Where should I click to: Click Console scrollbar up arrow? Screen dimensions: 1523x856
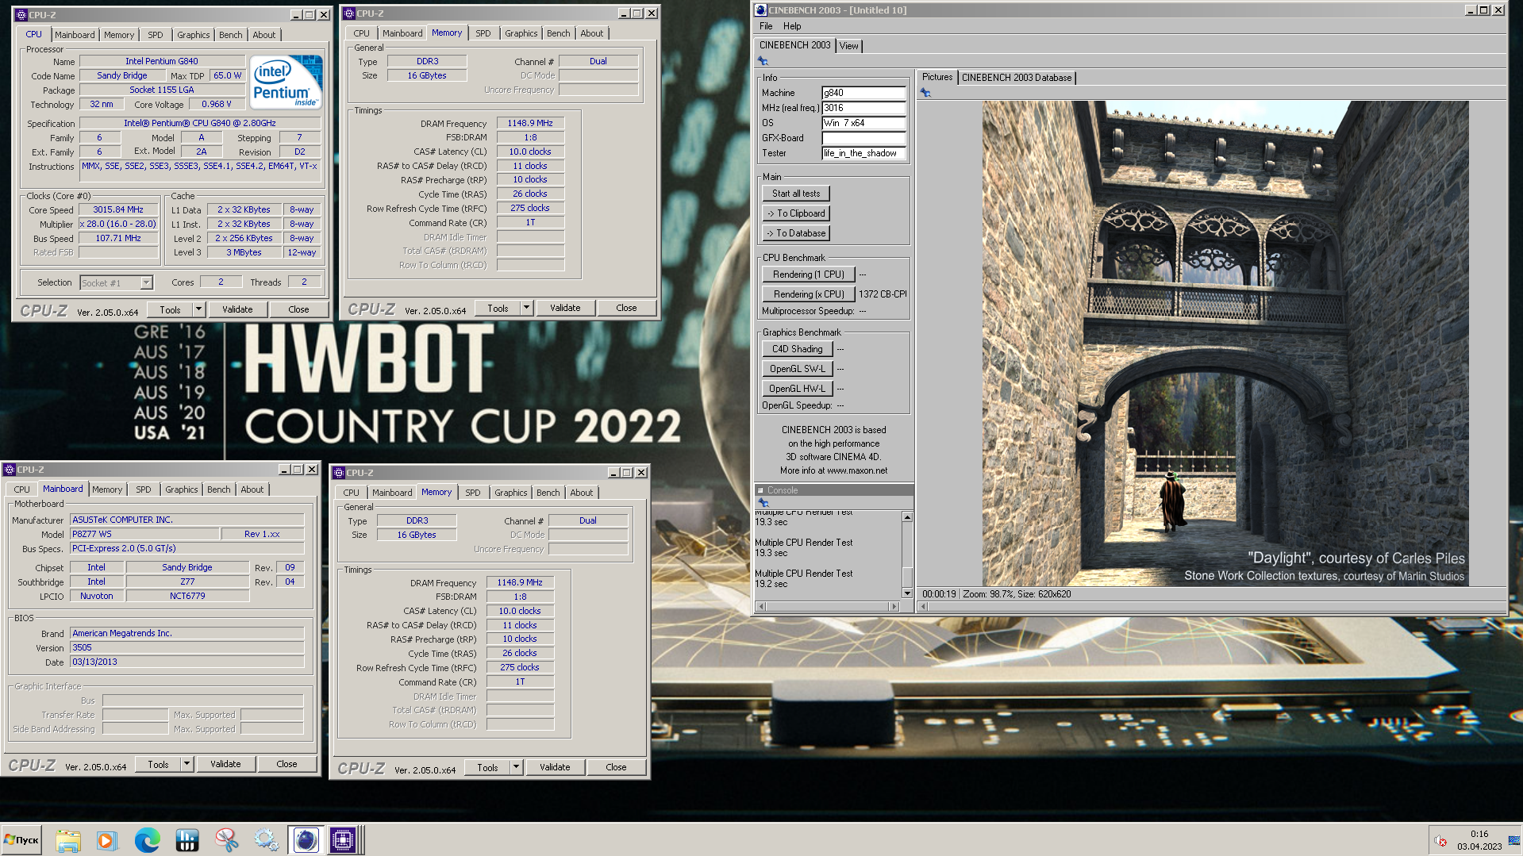[907, 517]
